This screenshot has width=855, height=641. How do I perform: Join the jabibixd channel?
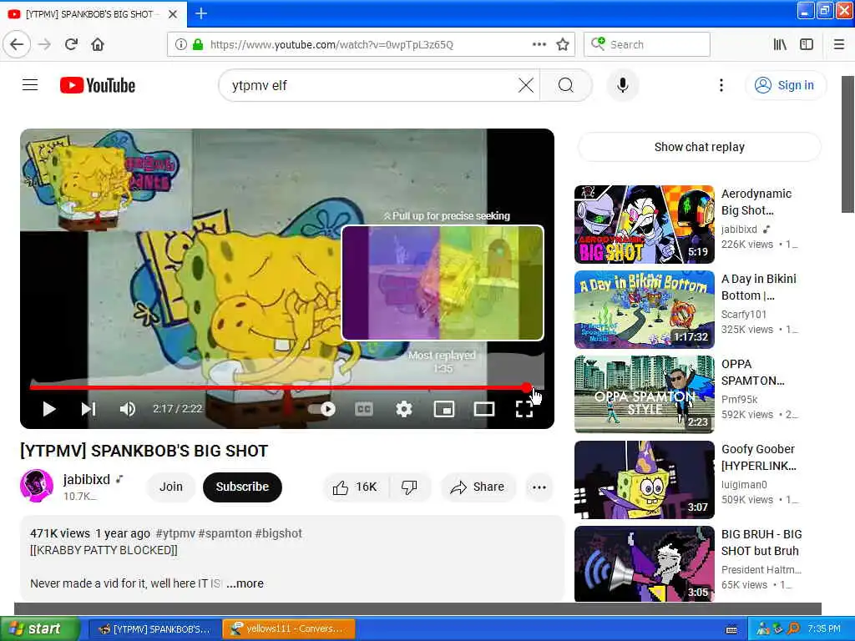point(170,487)
